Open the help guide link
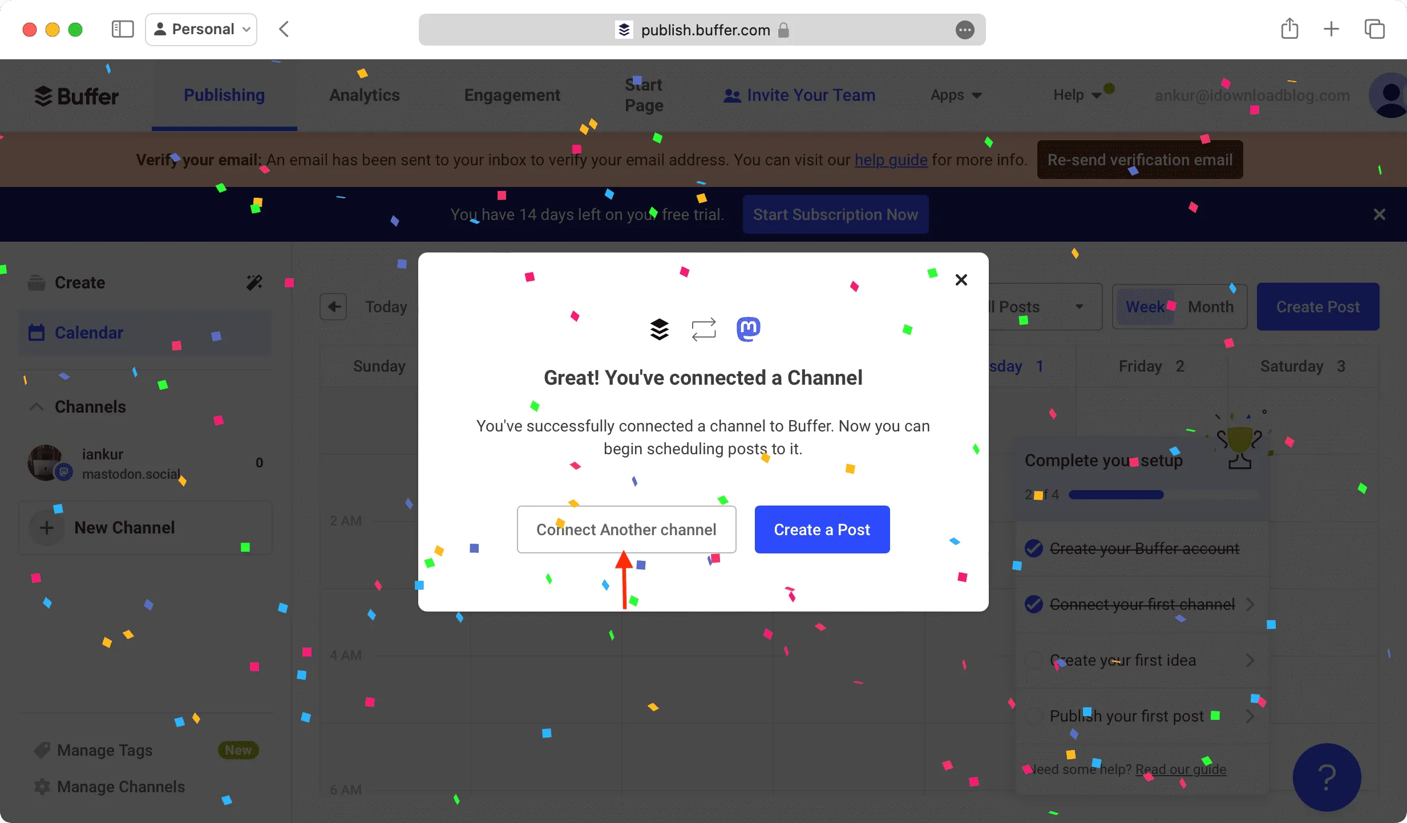The width and height of the screenshot is (1407, 823). tap(891, 160)
